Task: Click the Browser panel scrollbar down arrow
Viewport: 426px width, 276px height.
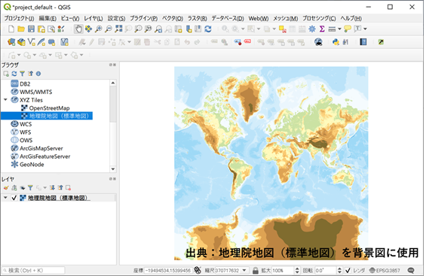Action: pyautogui.click(x=113, y=169)
